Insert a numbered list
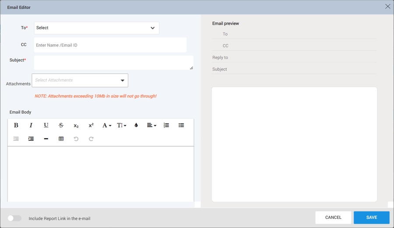394x228 pixels. pyautogui.click(x=166, y=125)
